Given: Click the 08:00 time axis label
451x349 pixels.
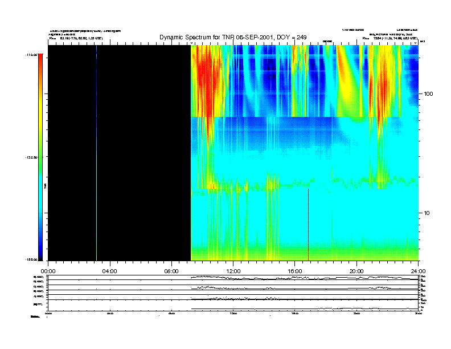Looking at the screenshot, I should coord(171,271).
